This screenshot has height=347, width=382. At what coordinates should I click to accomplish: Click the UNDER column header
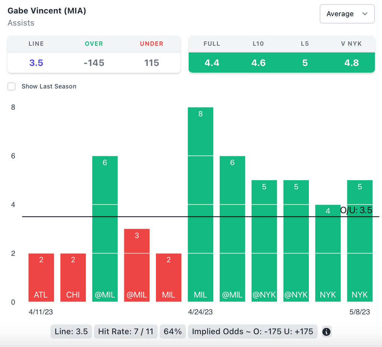tap(151, 44)
